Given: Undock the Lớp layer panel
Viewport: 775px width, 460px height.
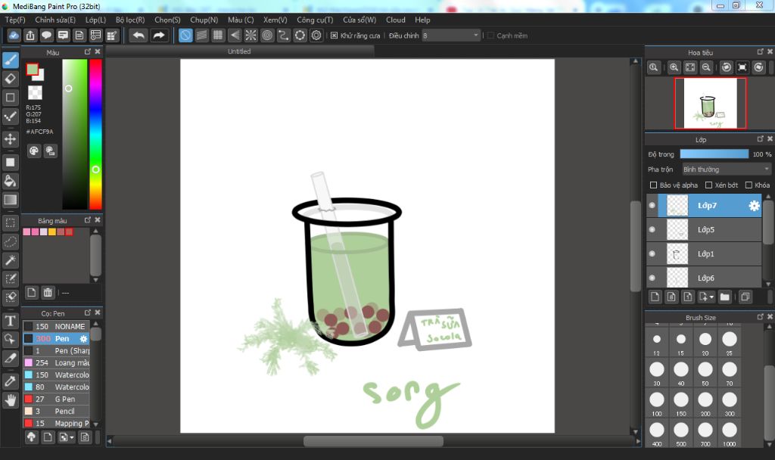Looking at the screenshot, I should (760, 139).
